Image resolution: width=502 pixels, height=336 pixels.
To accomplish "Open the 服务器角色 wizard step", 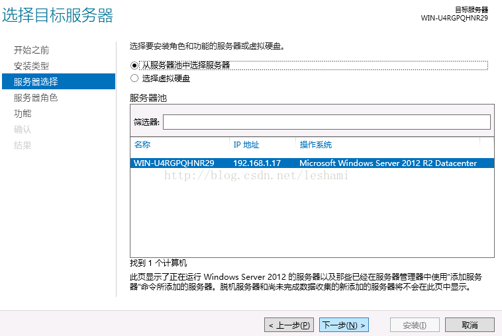I will 36,98.
